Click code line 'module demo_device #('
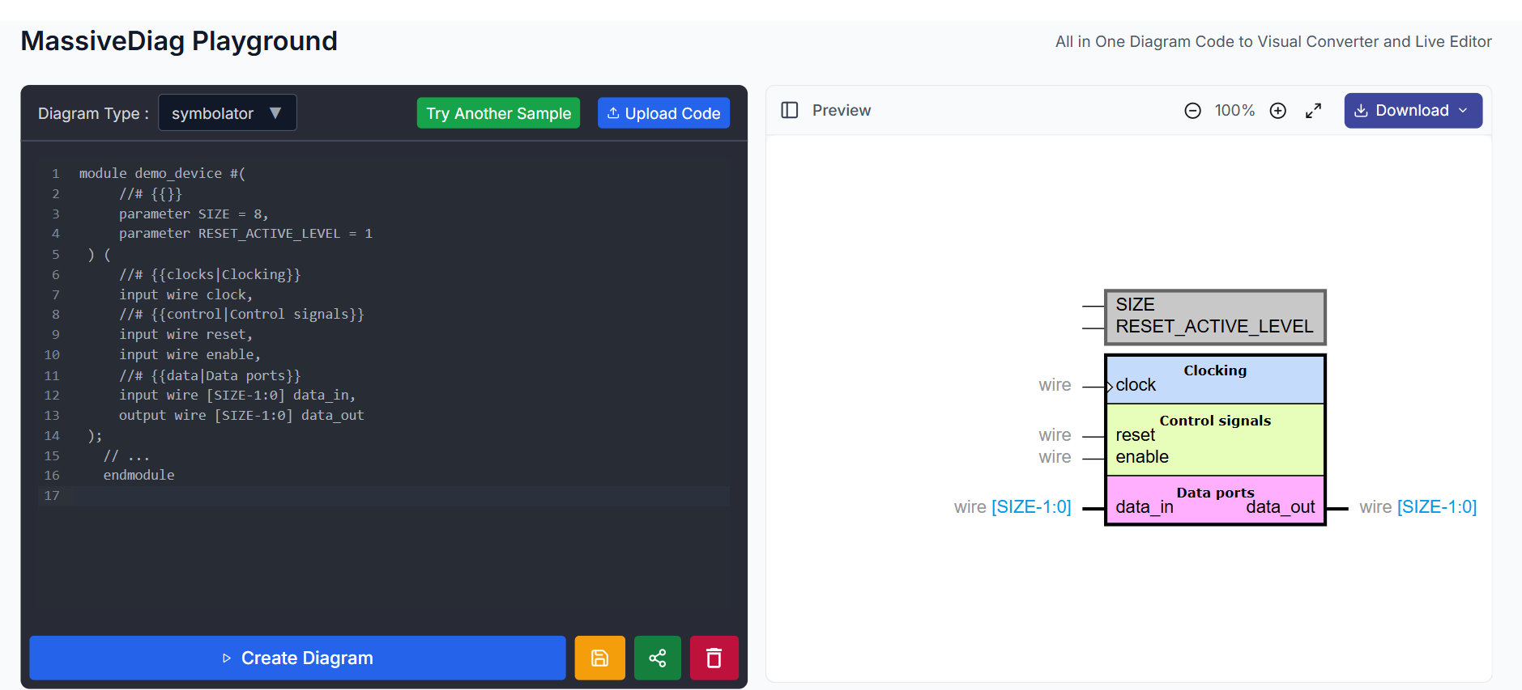Screen dimensions: 1522x690 [162, 173]
